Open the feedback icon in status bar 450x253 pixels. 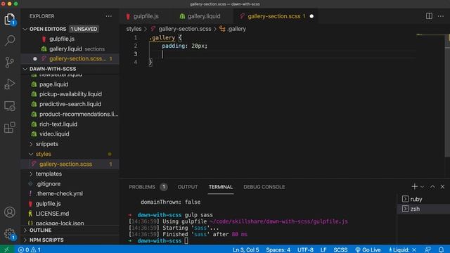427,250
